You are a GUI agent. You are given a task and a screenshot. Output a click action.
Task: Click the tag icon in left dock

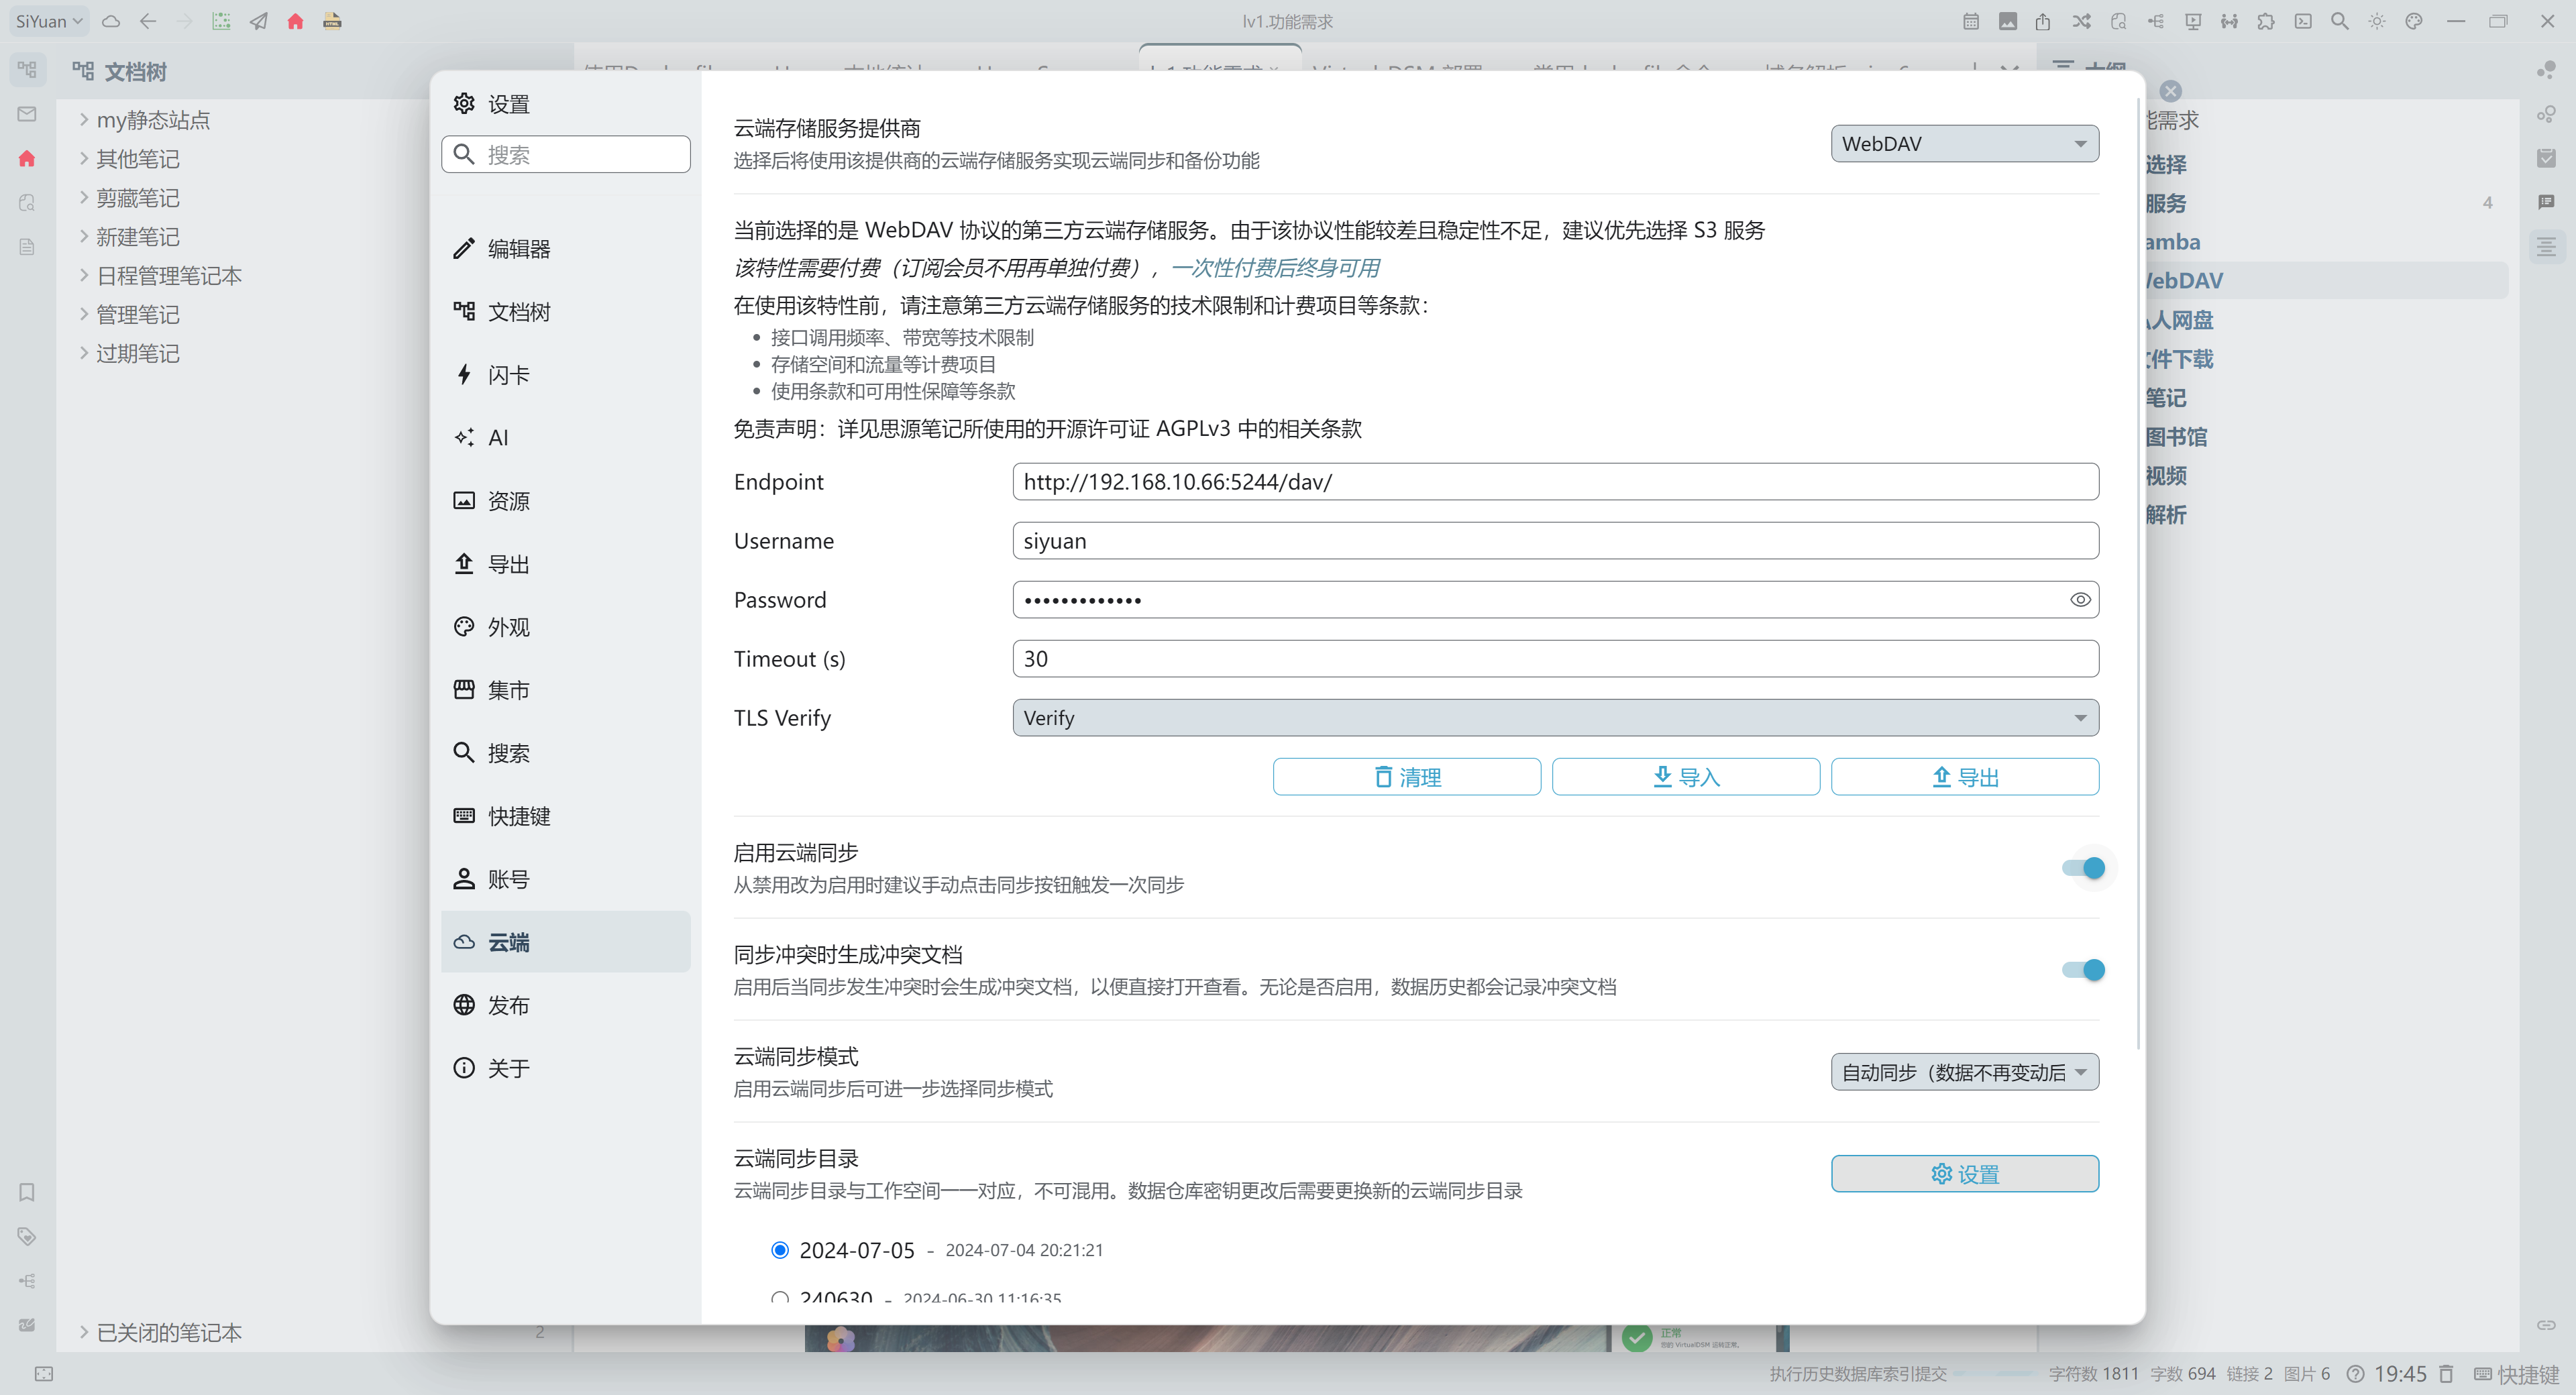(27, 1236)
